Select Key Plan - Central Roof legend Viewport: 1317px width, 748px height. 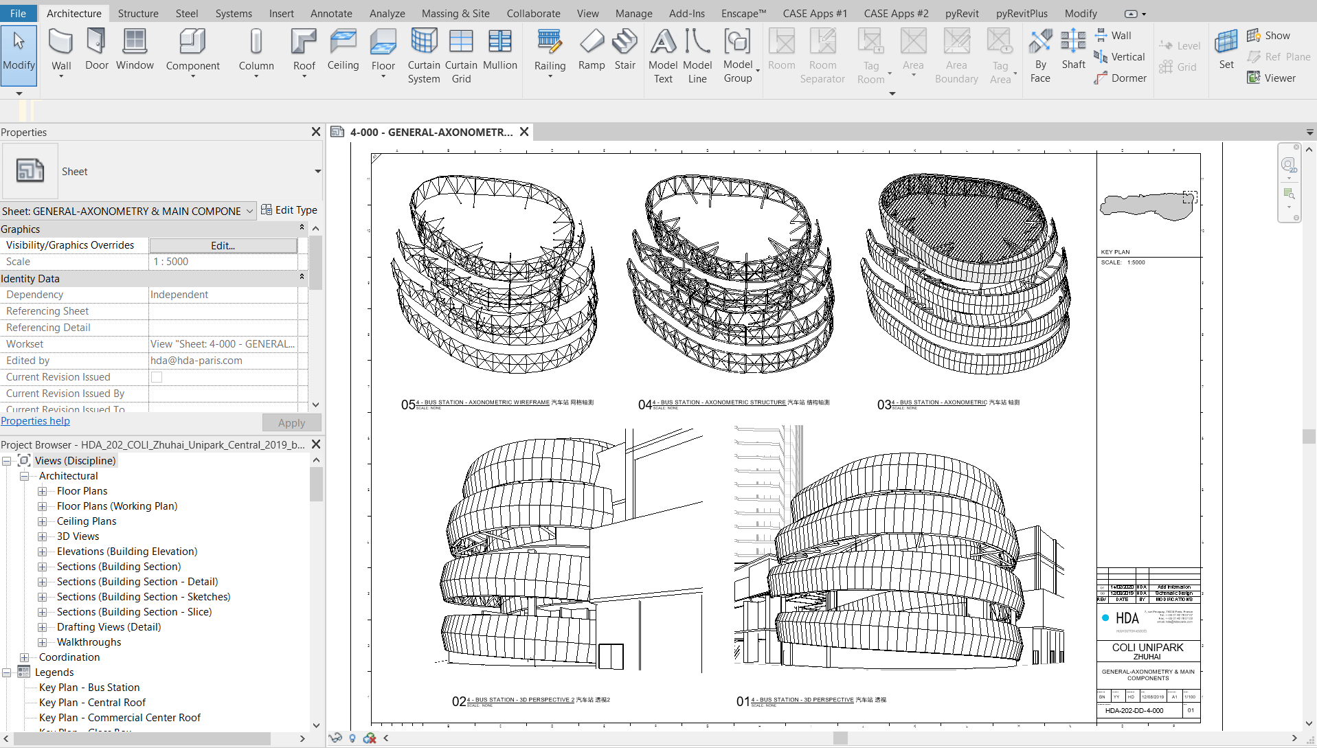click(x=92, y=703)
